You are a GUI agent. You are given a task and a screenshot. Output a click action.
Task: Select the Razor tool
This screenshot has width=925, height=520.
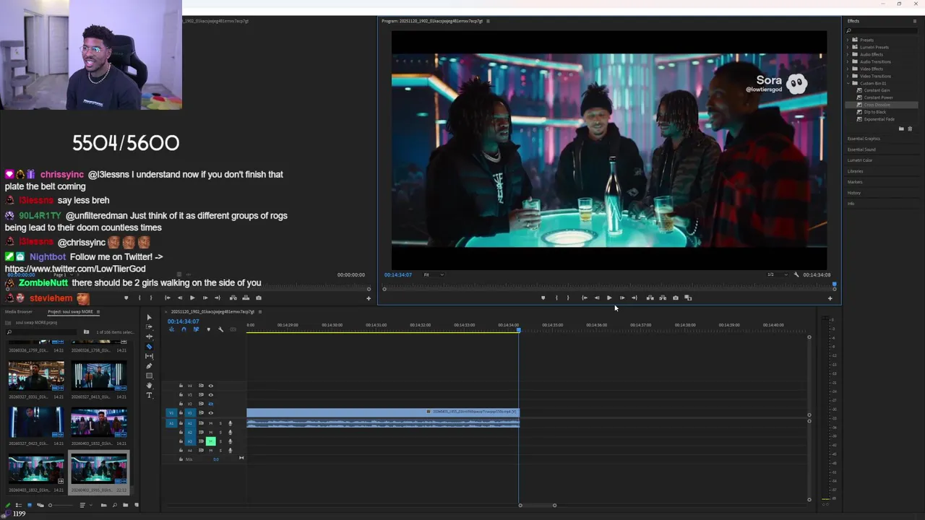150,347
